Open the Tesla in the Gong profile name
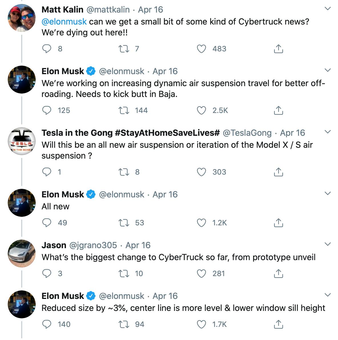Screen dimensions: 338x340 (x=130, y=133)
